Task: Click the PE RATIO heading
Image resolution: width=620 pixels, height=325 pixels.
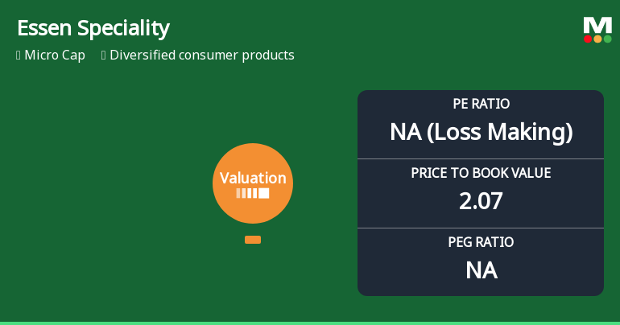Action: pyautogui.click(x=481, y=104)
